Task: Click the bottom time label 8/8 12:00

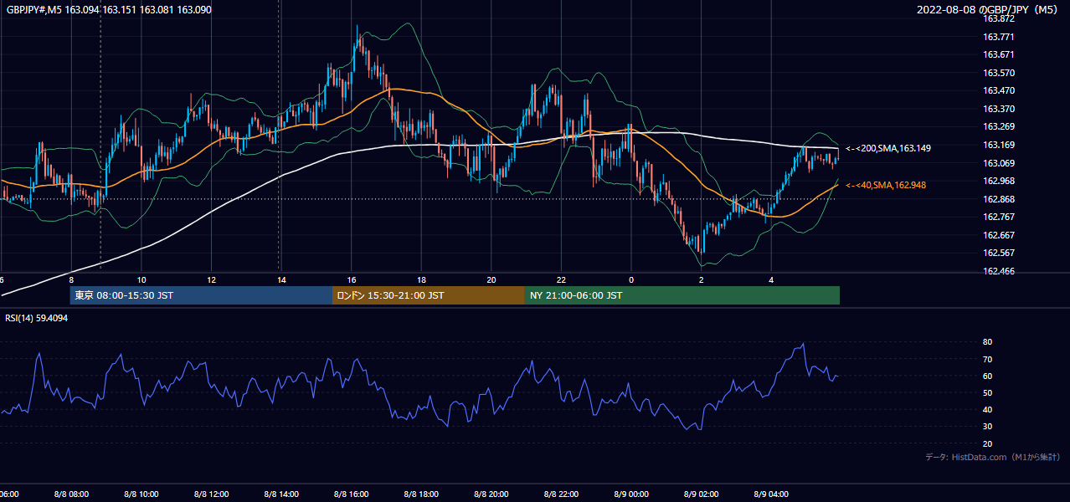Action: point(211,494)
